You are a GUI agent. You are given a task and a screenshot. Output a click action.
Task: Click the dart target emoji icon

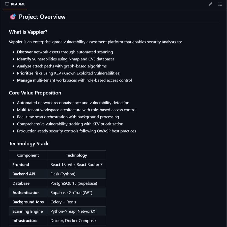[13, 17]
